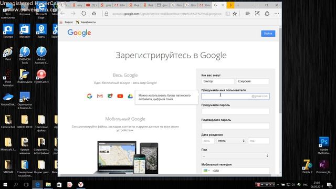Select the Магазин desktop icon
Viewport: 336px width, 189px height.
[x=25, y=31]
